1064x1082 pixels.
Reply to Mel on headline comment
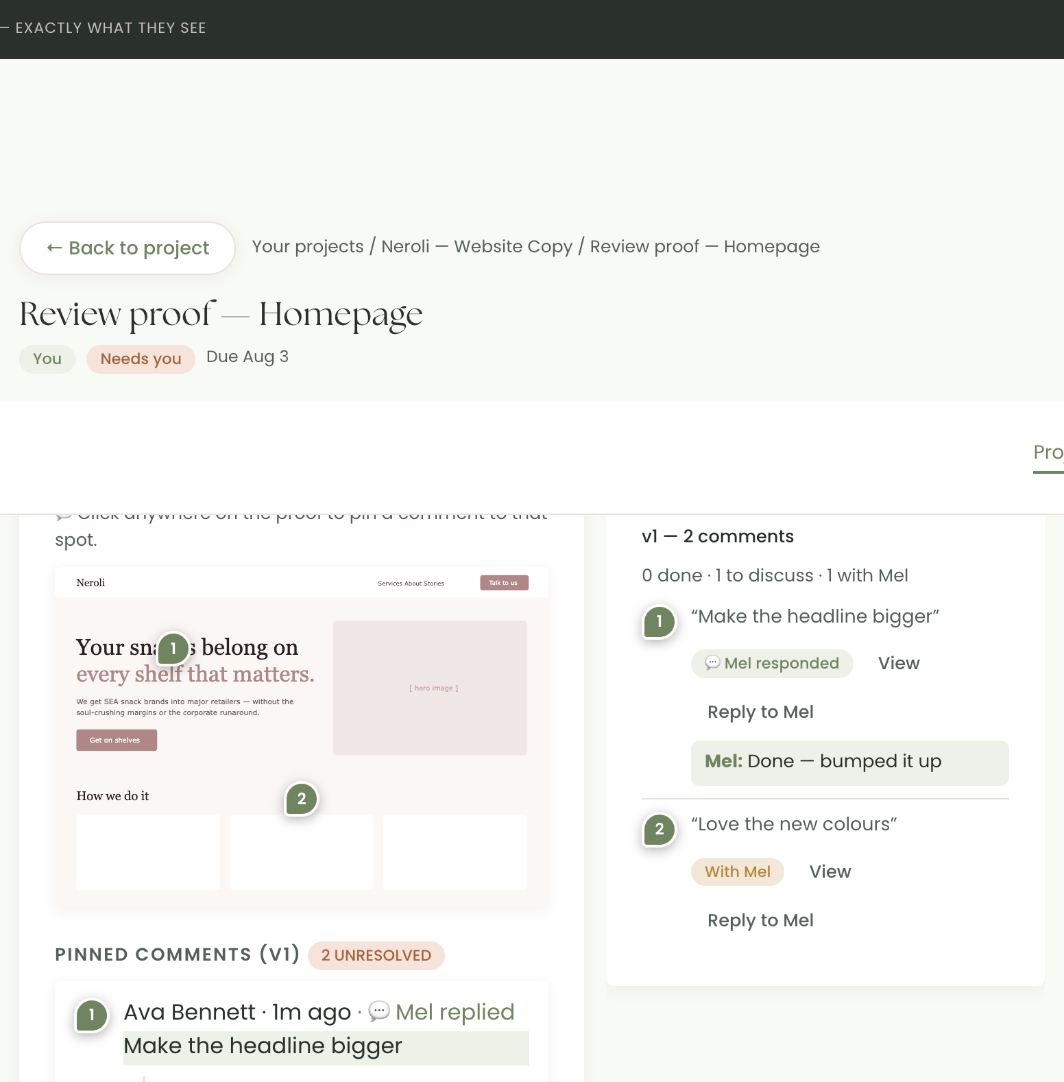click(x=760, y=712)
